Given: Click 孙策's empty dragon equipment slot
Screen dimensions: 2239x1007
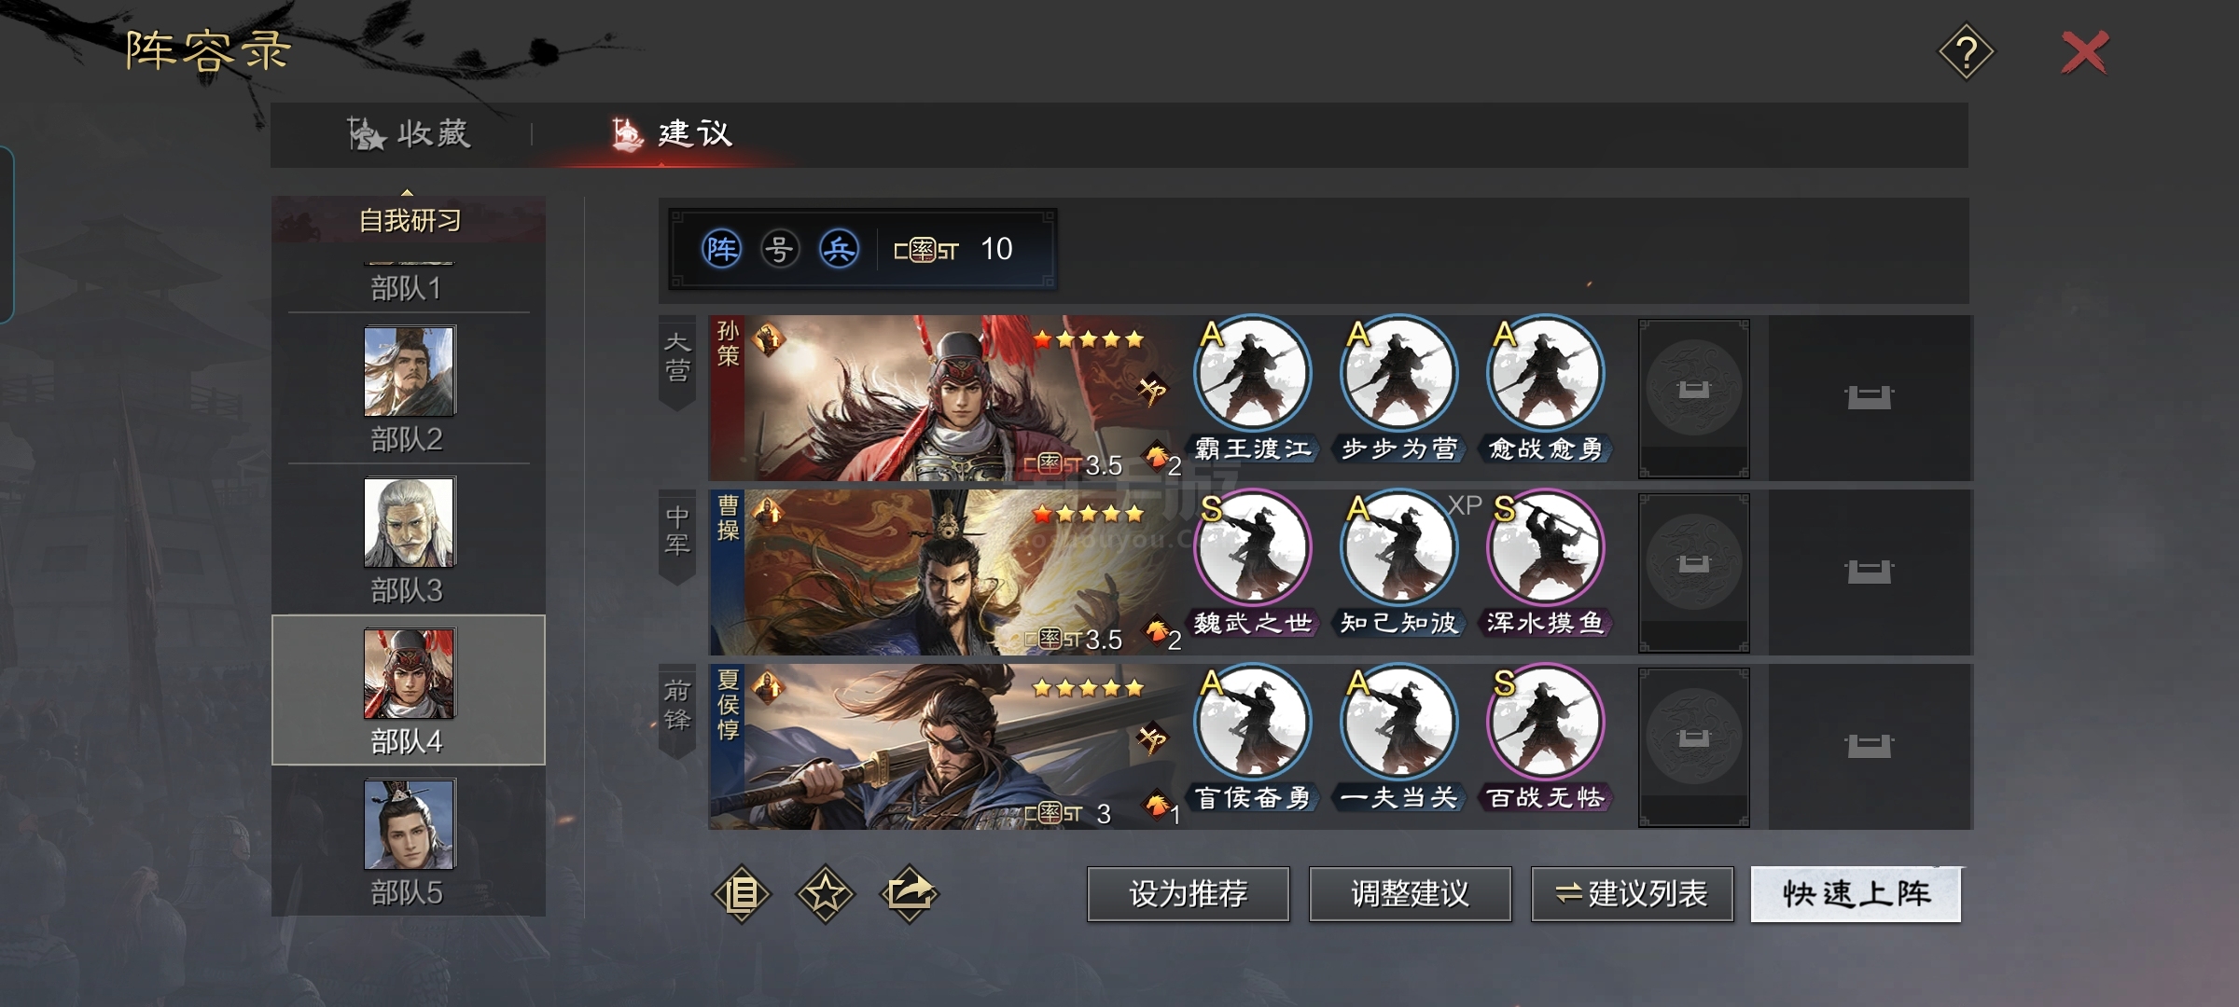Looking at the screenshot, I should click(x=1694, y=398).
